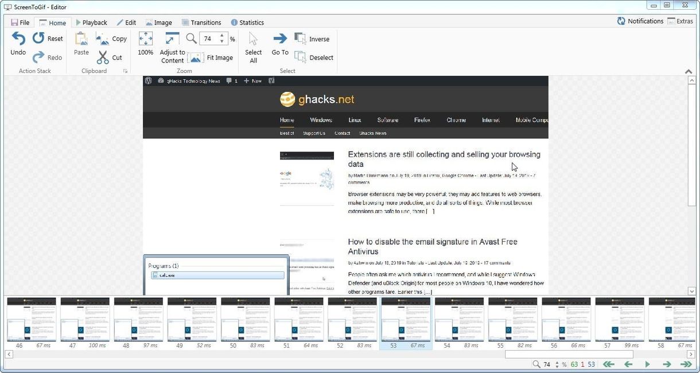700x373 pixels.
Task: Click the Reset action icon
Action: click(x=38, y=38)
